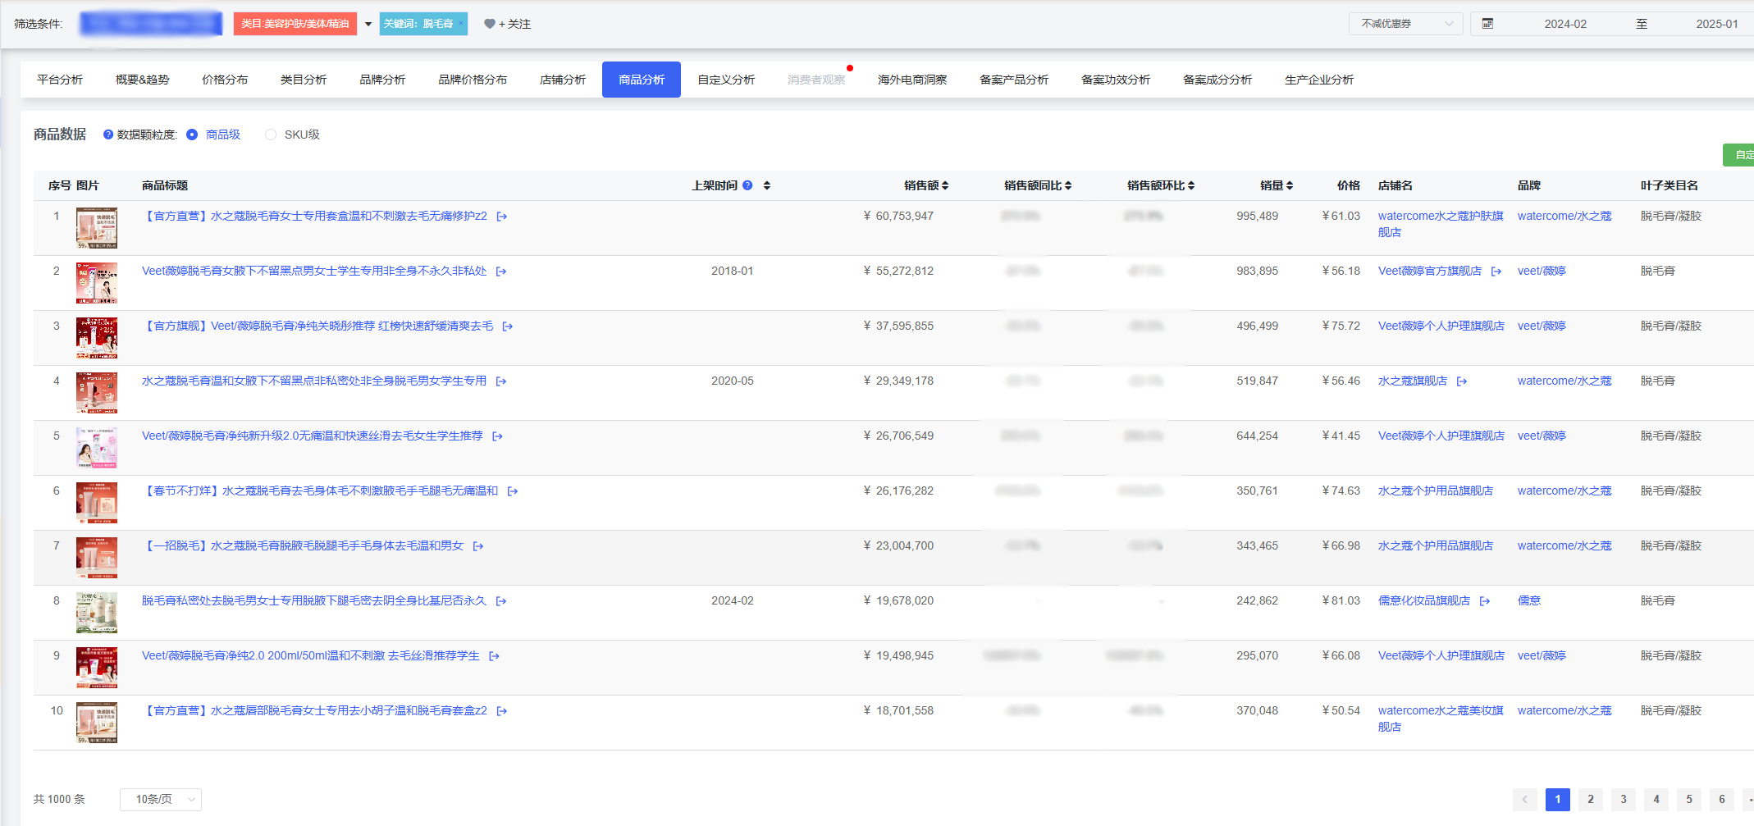Open calendar icon in date range picker
The height and width of the screenshot is (826, 1754).
[1487, 24]
